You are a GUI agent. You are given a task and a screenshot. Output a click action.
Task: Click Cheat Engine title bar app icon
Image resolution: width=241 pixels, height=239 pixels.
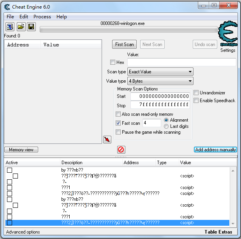coord(7,7)
